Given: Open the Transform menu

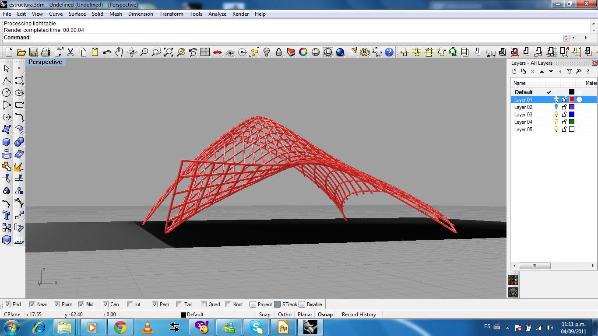Looking at the screenshot, I should pyautogui.click(x=171, y=14).
